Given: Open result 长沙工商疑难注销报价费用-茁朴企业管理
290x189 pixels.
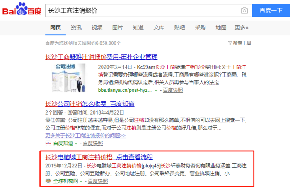Looking at the screenshot, I should [x=101, y=57].
